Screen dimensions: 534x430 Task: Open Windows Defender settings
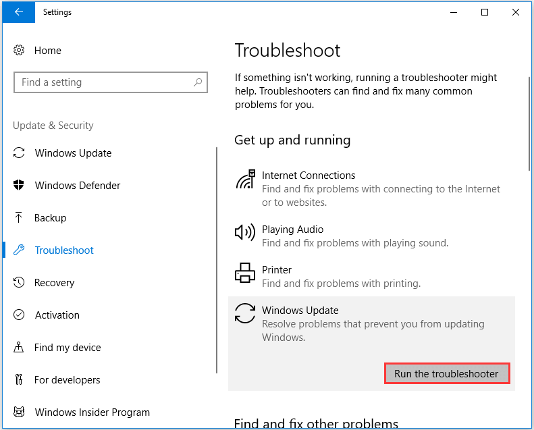pos(78,185)
